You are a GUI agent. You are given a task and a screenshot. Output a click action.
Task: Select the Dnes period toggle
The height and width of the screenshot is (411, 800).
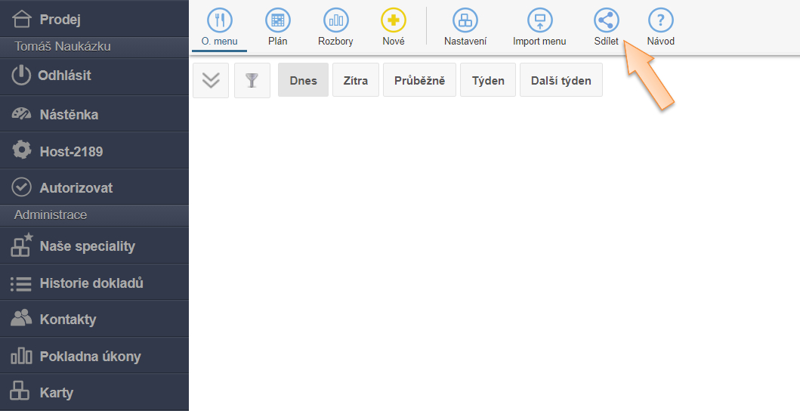pyautogui.click(x=303, y=81)
